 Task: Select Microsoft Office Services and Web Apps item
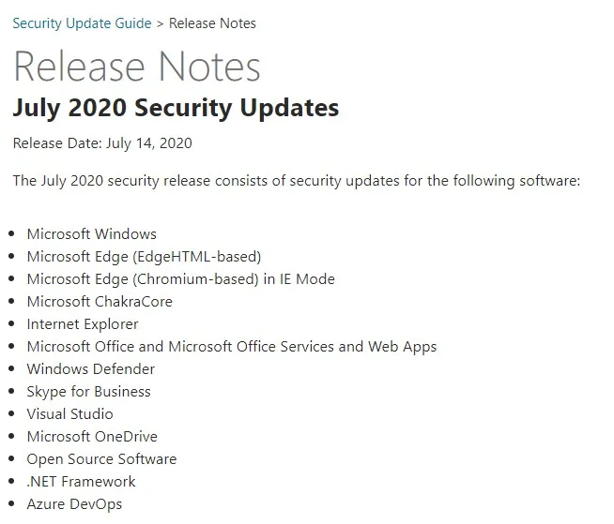click(x=232, y=347)
